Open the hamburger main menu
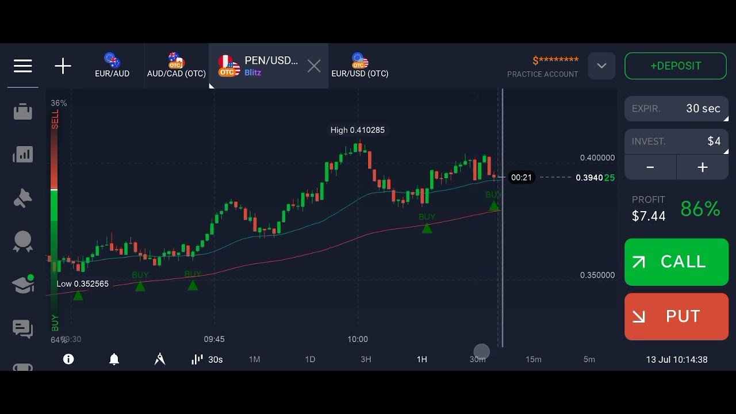 tap(23, 66)
